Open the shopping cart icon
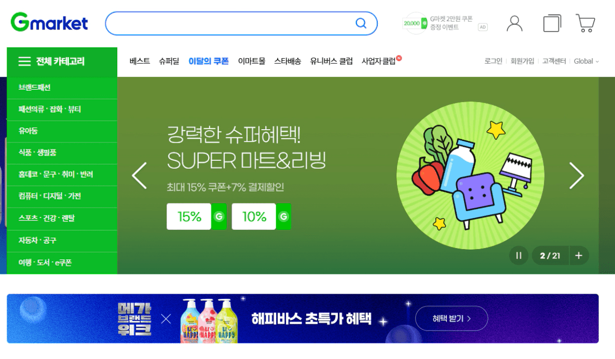The image size is (615, 359). point(585,23)
